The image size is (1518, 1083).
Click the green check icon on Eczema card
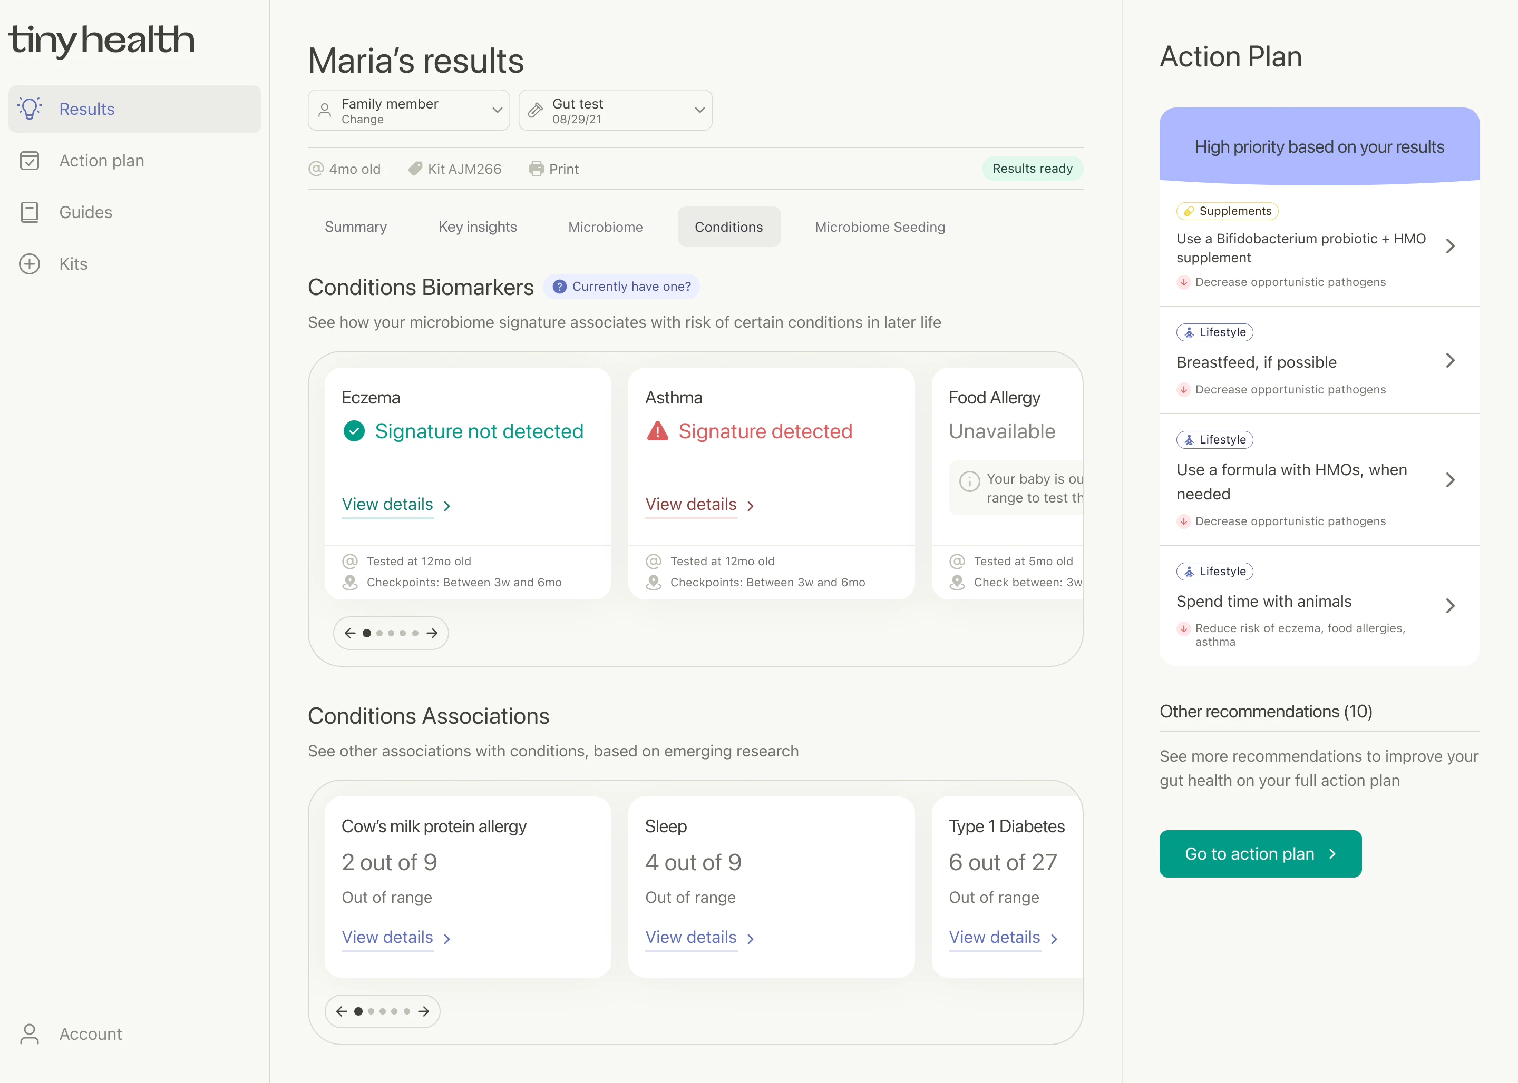(x=354, y=431)
